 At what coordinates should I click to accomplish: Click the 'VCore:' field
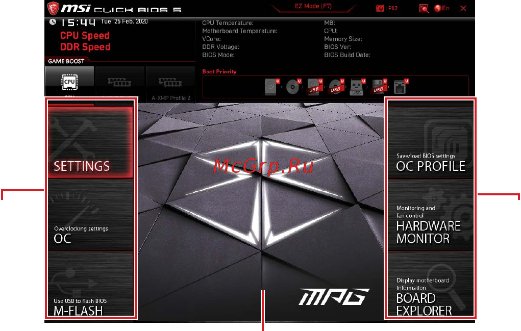point(211,39)
